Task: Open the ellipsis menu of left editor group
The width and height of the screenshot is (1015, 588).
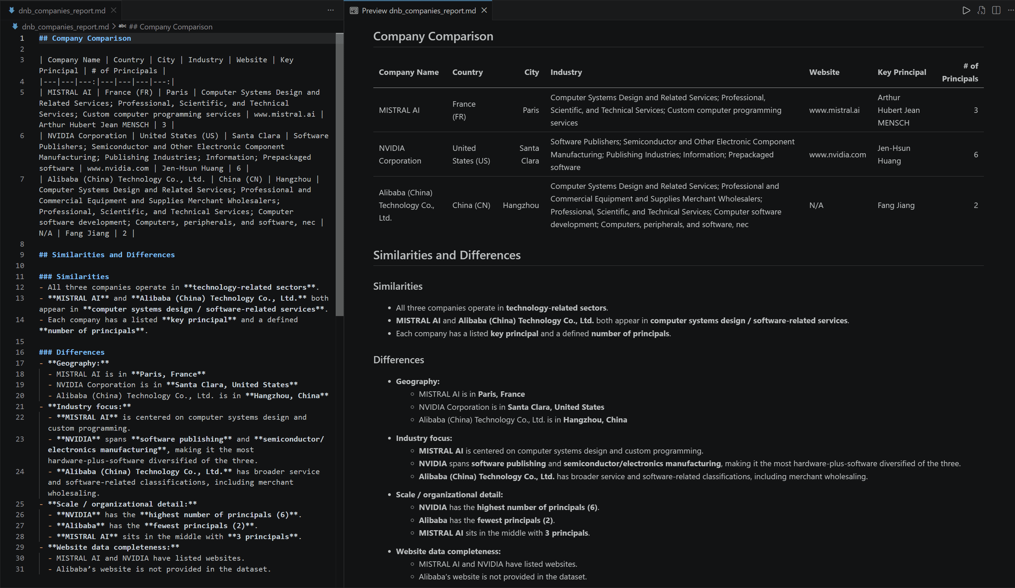Action: tap(331, 11)
